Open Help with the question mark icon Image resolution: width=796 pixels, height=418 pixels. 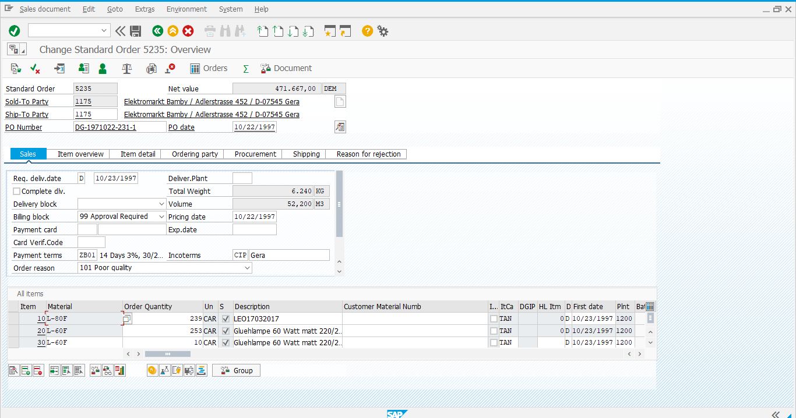click(x=367, y=31)
